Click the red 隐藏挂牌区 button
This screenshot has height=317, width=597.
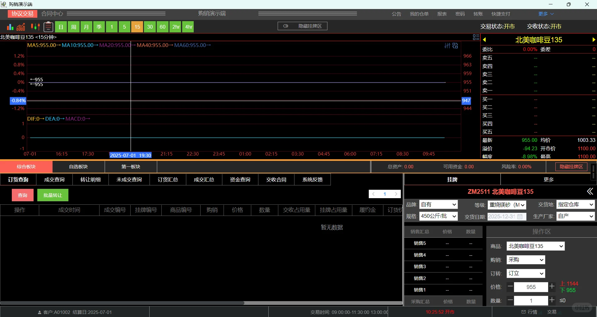coord(571,167)
